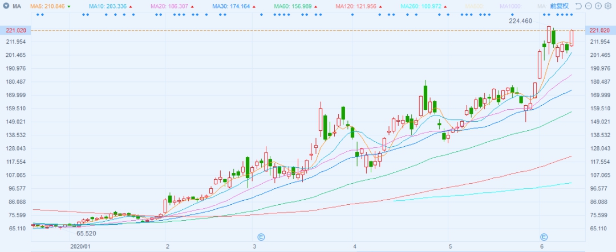Zoom out with the minus circle icon
Screen dimensions: 616x252
click(x=588, y=6)
